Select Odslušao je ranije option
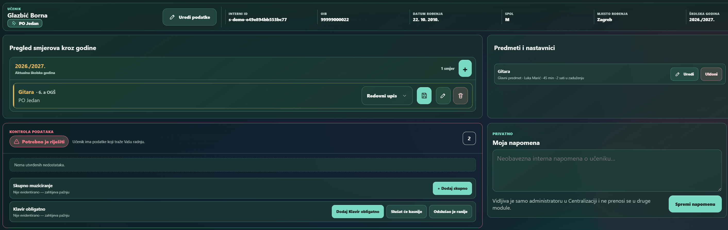Viewport: 728px width, 230px height. pyautogui.click(x=450, y=212)
